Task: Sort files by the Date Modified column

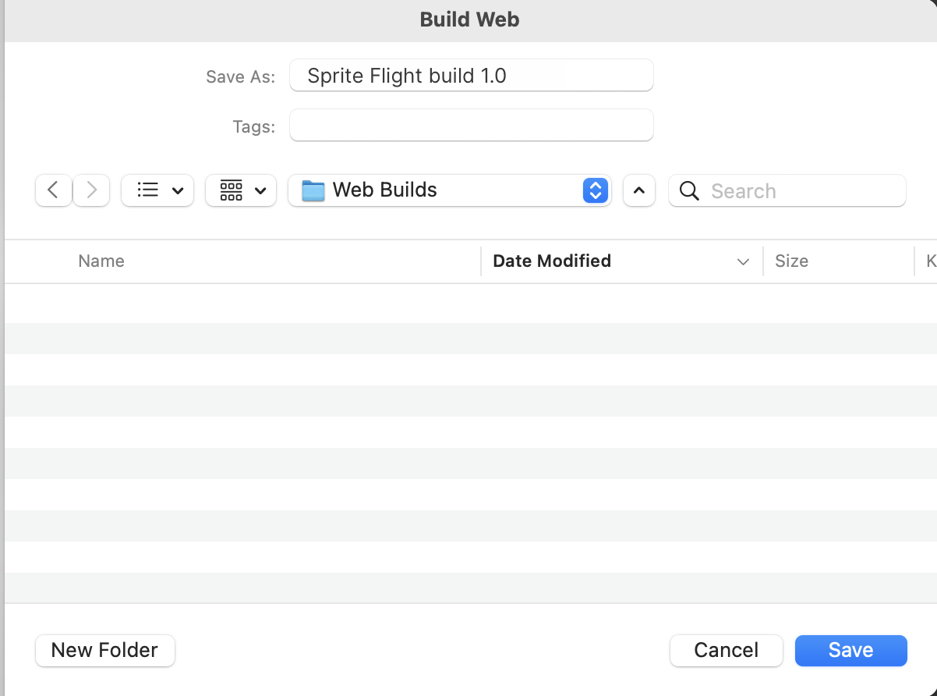Action: (552, 261)
